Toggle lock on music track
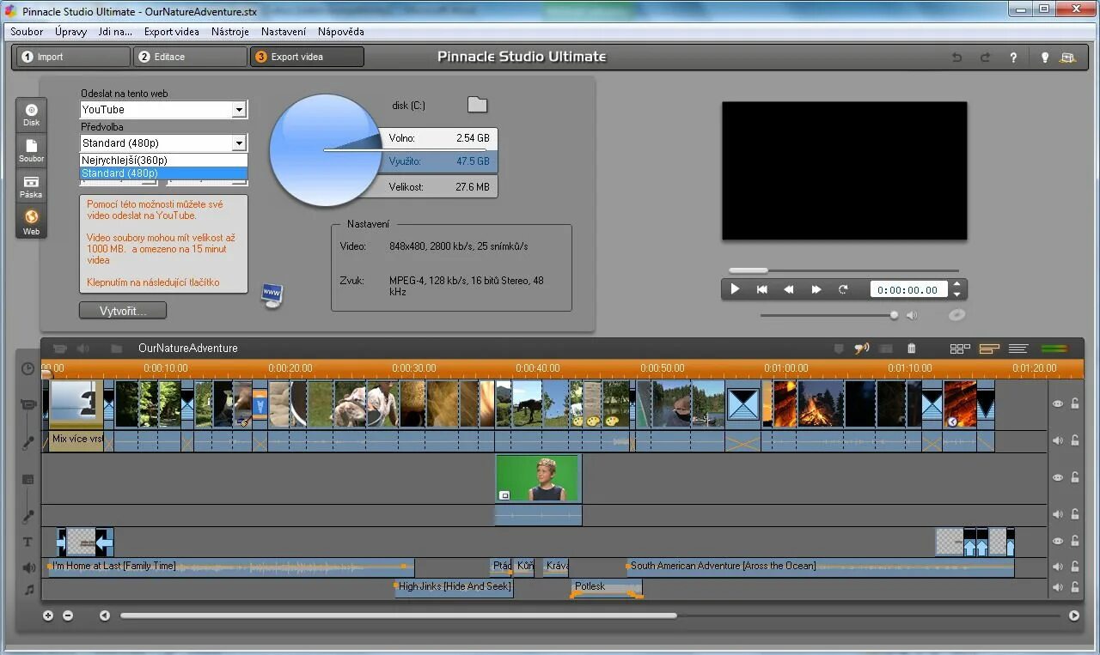 [x=1075, y=588]
